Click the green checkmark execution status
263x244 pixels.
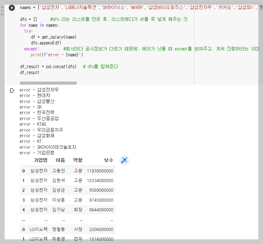coord(2,7)
